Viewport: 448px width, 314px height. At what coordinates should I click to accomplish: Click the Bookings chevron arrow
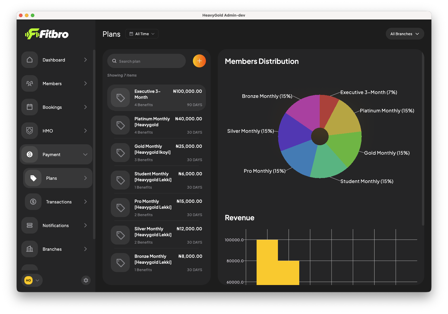(85, 107)
